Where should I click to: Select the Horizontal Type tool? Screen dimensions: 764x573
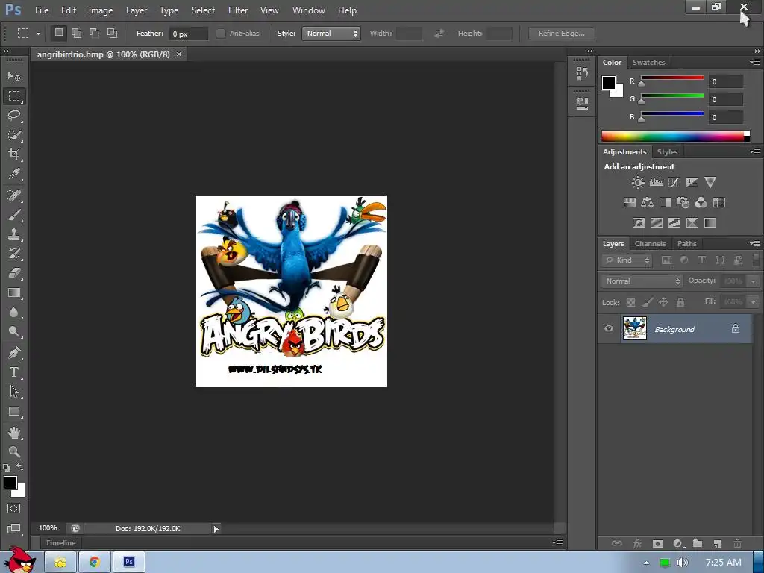14,372
